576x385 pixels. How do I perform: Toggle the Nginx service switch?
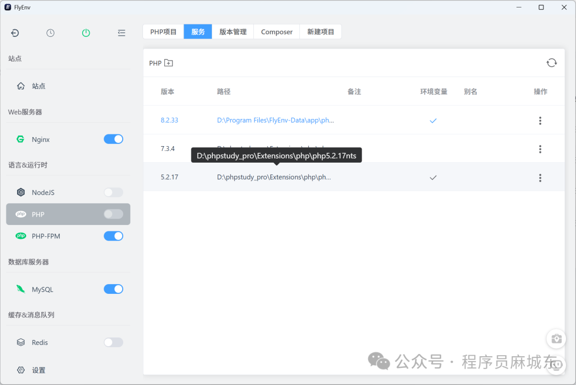point(114,139)
